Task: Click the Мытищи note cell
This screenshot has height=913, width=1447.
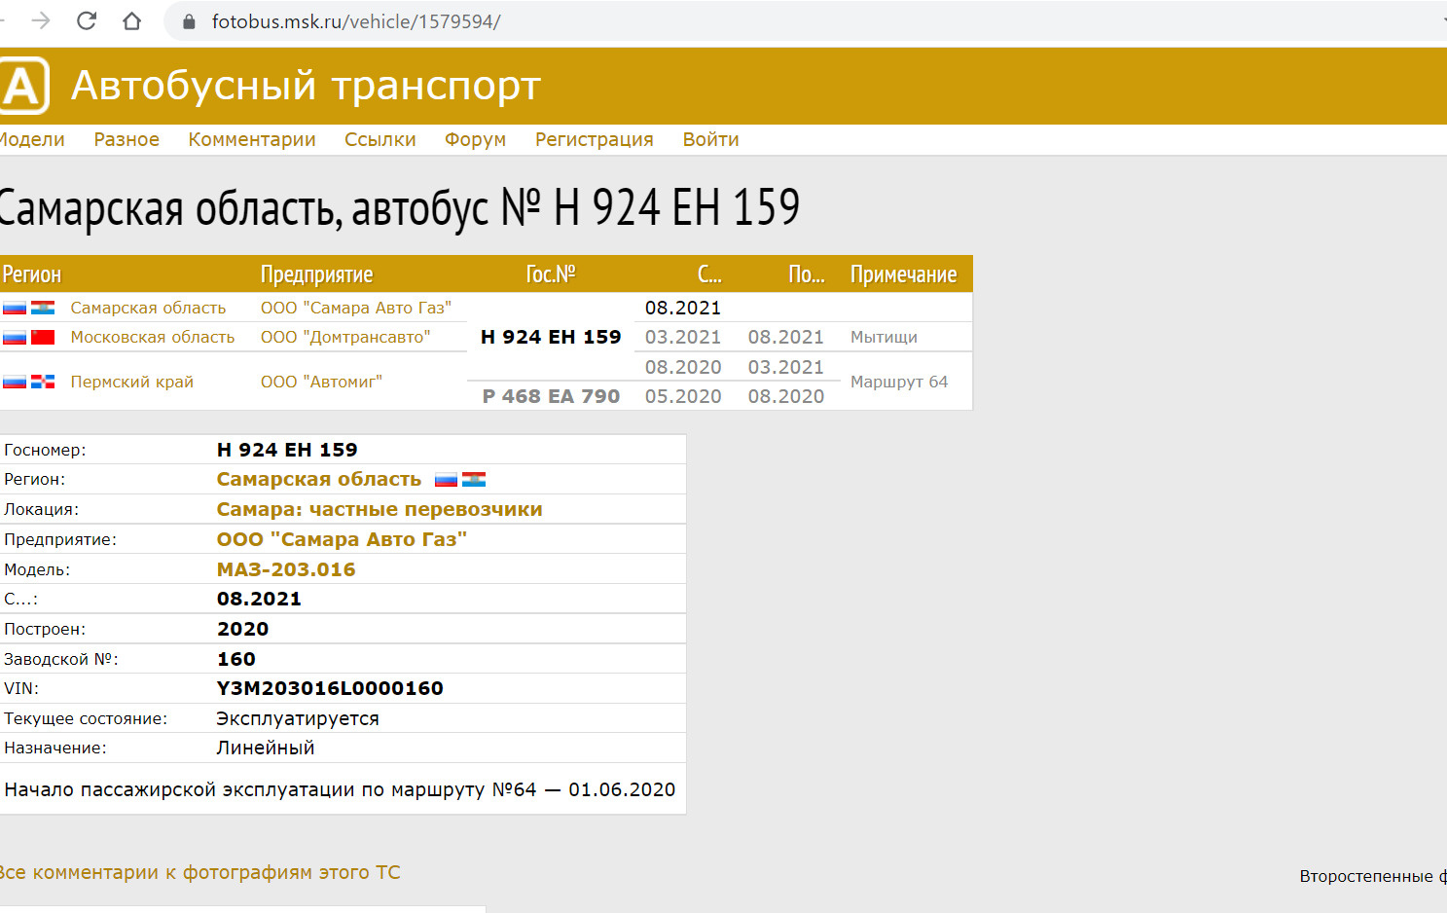Action: click(884, 337)
